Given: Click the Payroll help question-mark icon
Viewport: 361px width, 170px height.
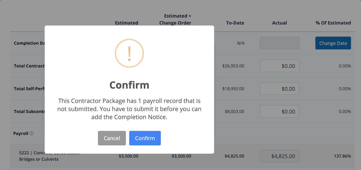Looking at the screenshot, I should point(32,133).
